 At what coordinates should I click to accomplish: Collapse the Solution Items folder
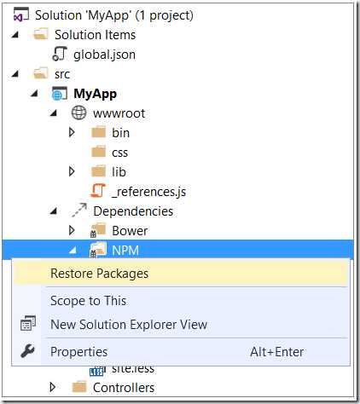pos(15,35)
